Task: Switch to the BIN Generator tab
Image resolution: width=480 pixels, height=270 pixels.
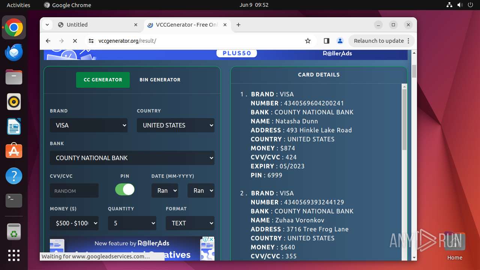Action: [x=160, y=80]
